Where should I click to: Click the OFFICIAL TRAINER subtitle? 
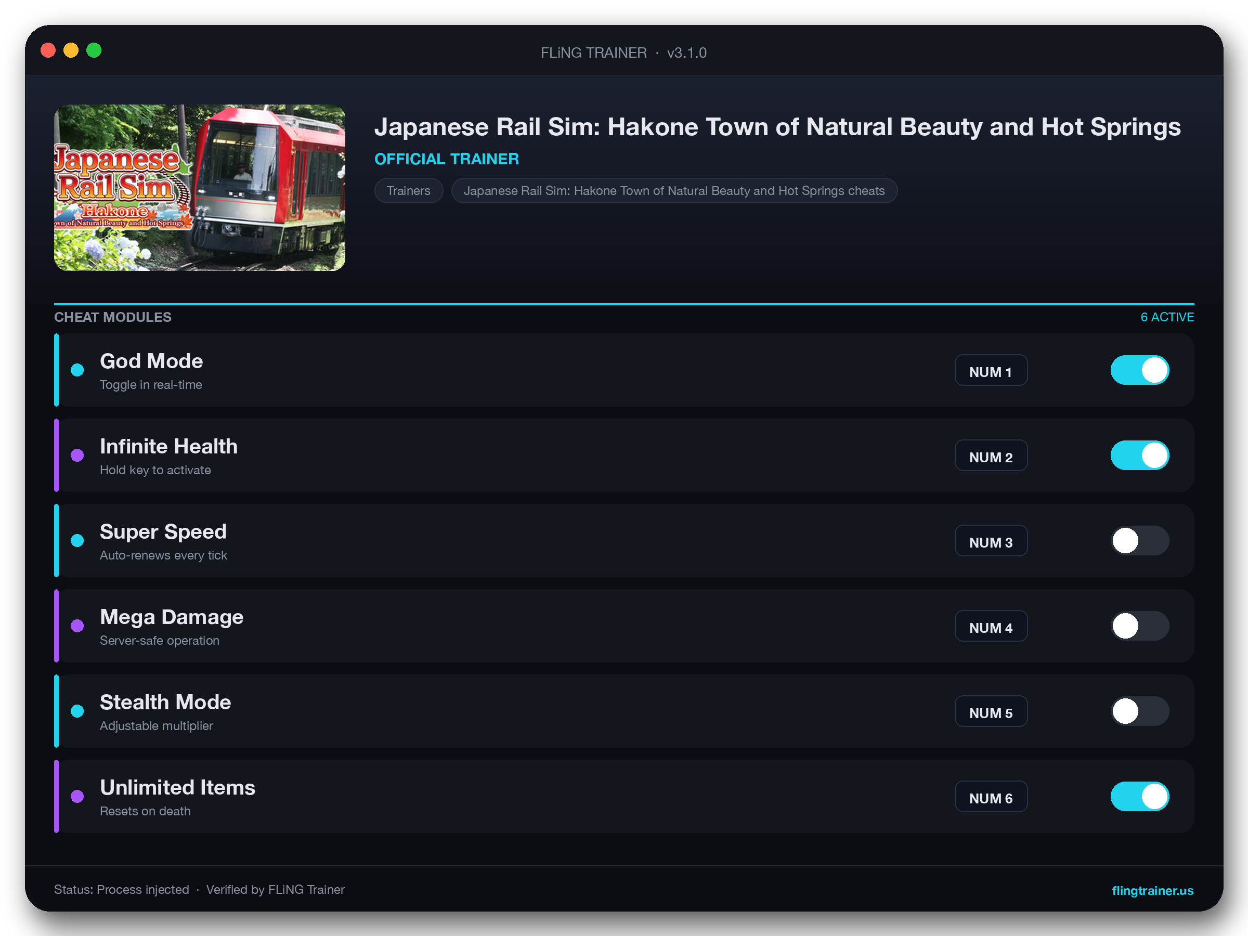click(447, 159)
